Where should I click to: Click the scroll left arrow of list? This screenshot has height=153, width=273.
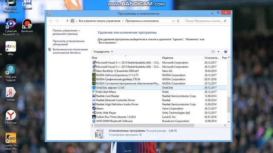(x=93, y=125)
